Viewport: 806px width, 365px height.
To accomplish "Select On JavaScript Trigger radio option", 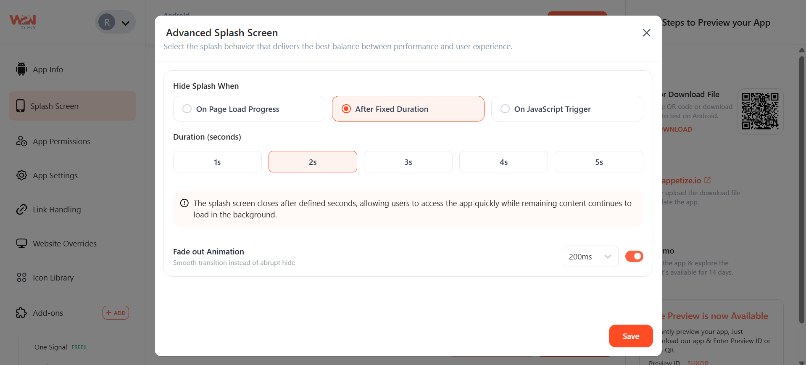I will [505, 109].
